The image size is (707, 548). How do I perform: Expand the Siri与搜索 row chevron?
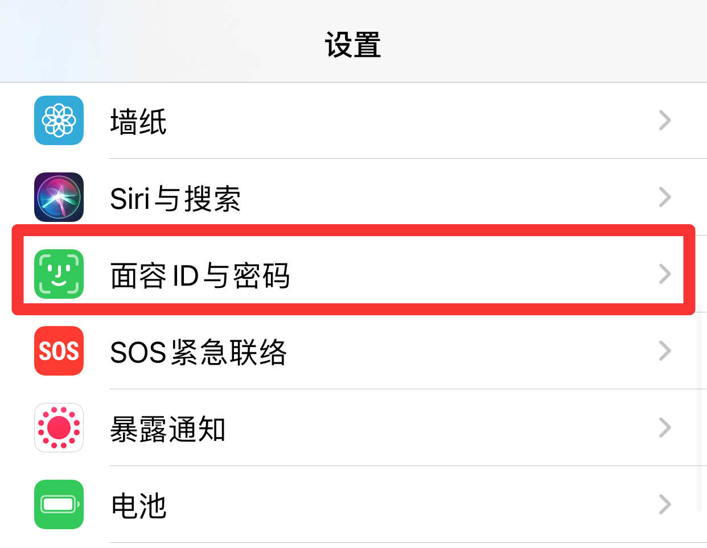coord(665,197)
